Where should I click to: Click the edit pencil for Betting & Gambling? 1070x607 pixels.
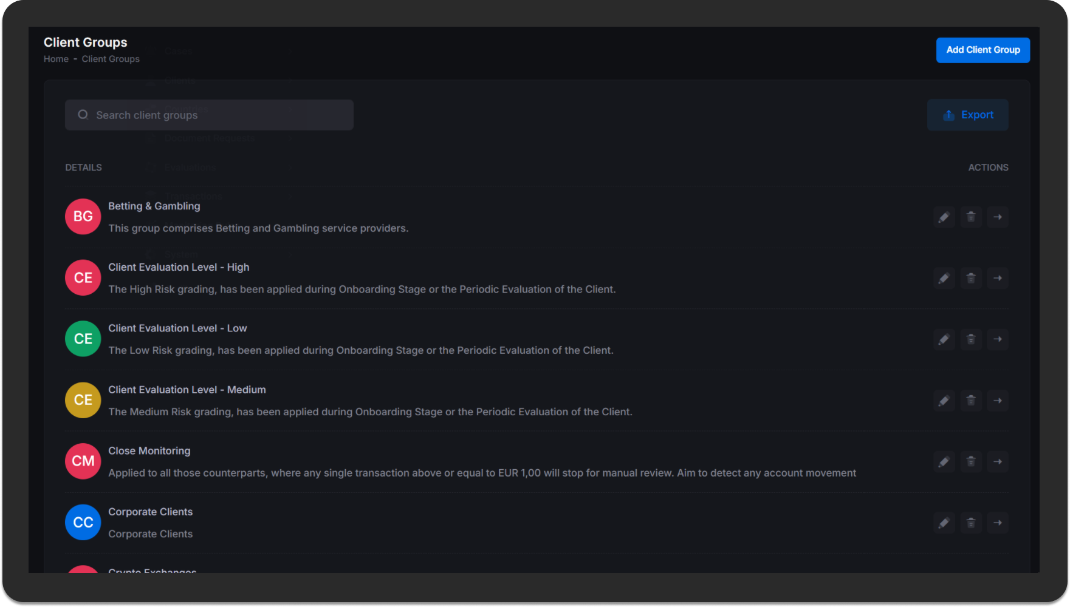coord(944,217)
